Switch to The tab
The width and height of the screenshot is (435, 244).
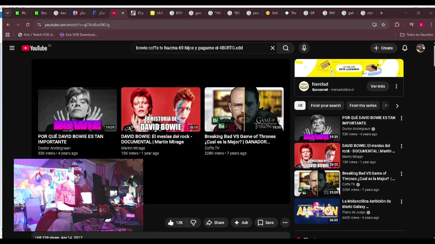pyautogui.click(x=291, y=13)
